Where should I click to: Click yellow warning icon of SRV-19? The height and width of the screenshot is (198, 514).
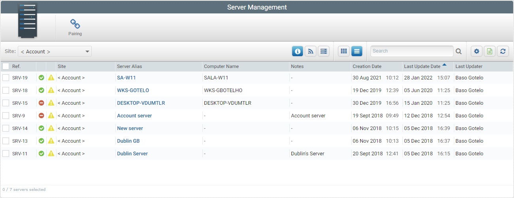51,78
